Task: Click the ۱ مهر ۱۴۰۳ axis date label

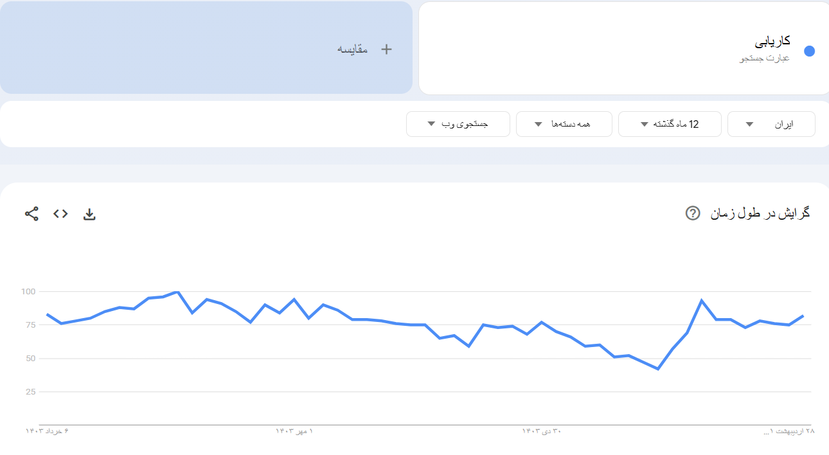Action: [294, 431]
